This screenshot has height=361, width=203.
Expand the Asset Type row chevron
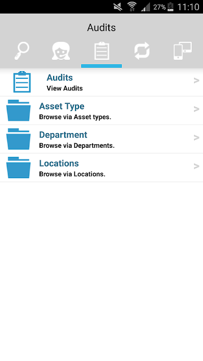[x=196, y=109]
